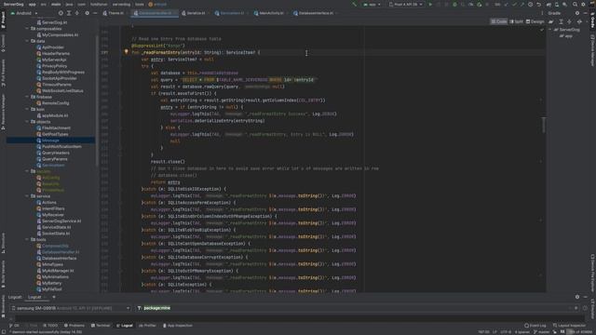Add new Logcat tab with plus icon
Screen dimensions: 596x335
tap(54, 297)
